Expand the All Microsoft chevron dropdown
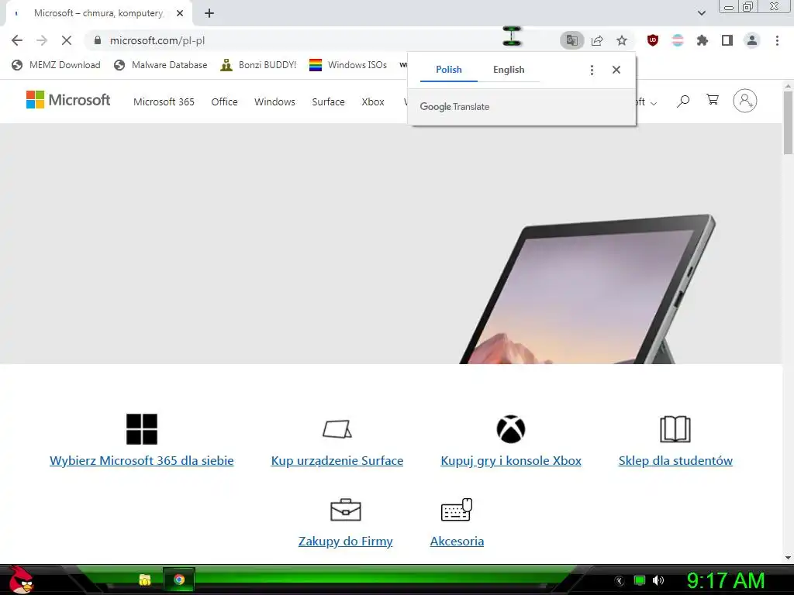Image resolution: width=794 pixels, height=595 pixels. tap(653, 103)
